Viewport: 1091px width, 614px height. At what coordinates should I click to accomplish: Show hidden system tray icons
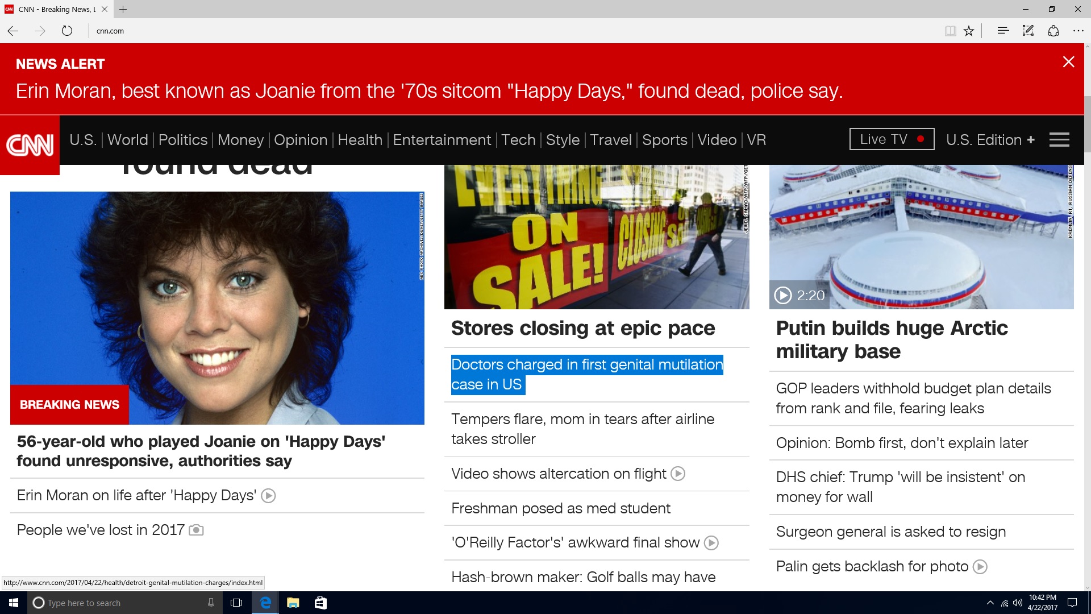point(990,603)
